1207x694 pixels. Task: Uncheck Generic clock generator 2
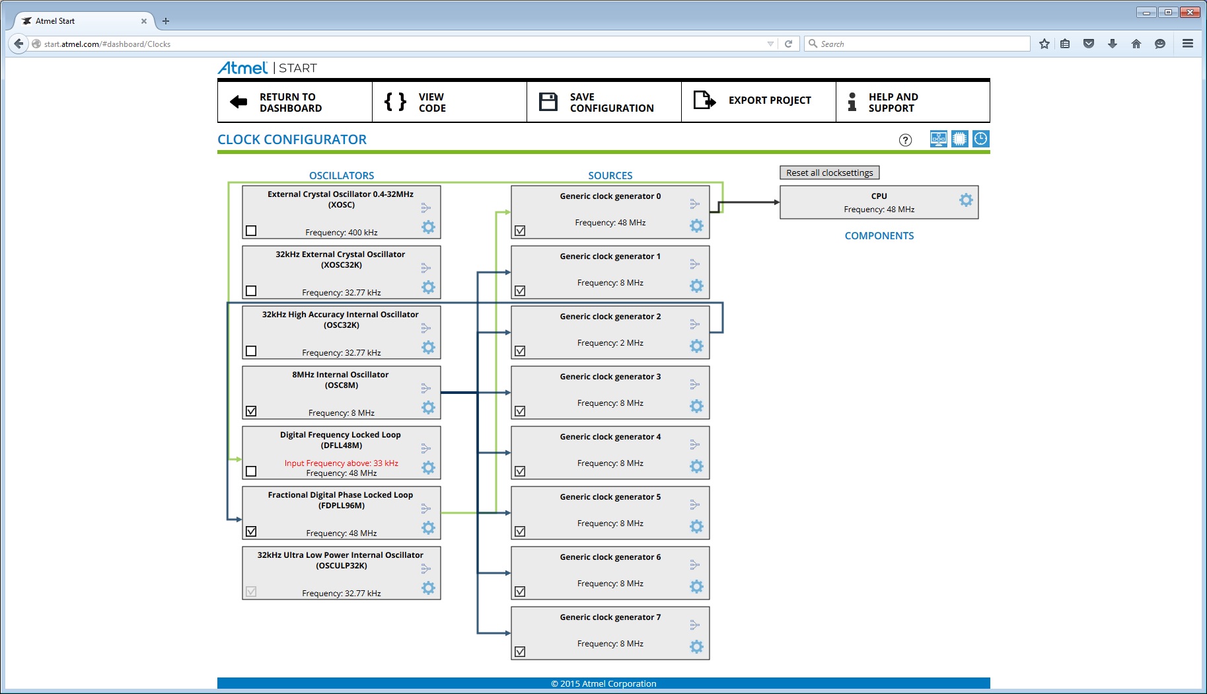(520, 351)
